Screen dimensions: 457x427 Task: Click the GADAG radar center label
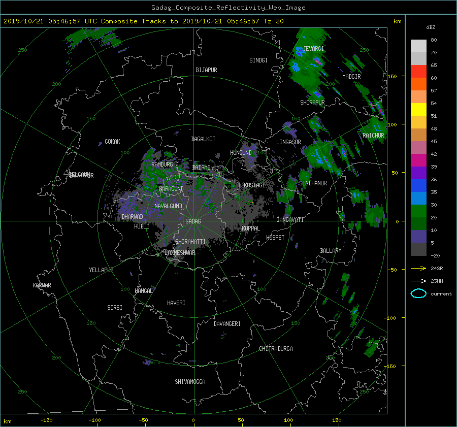193,221
